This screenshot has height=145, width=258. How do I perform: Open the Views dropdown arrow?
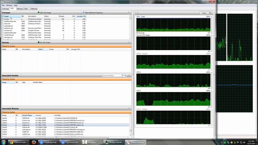coord(210,13)
